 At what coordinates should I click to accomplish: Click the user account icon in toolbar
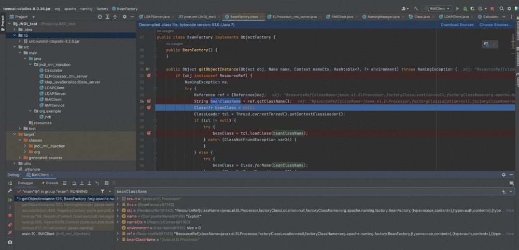click(405, 9)
